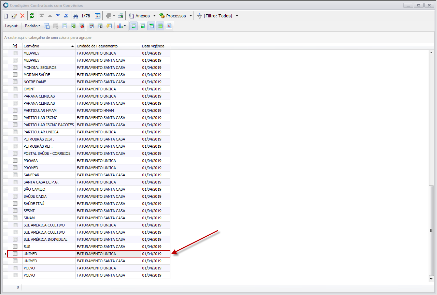
Task: Open the bar chart icon
Action: (x=120, y=26)
